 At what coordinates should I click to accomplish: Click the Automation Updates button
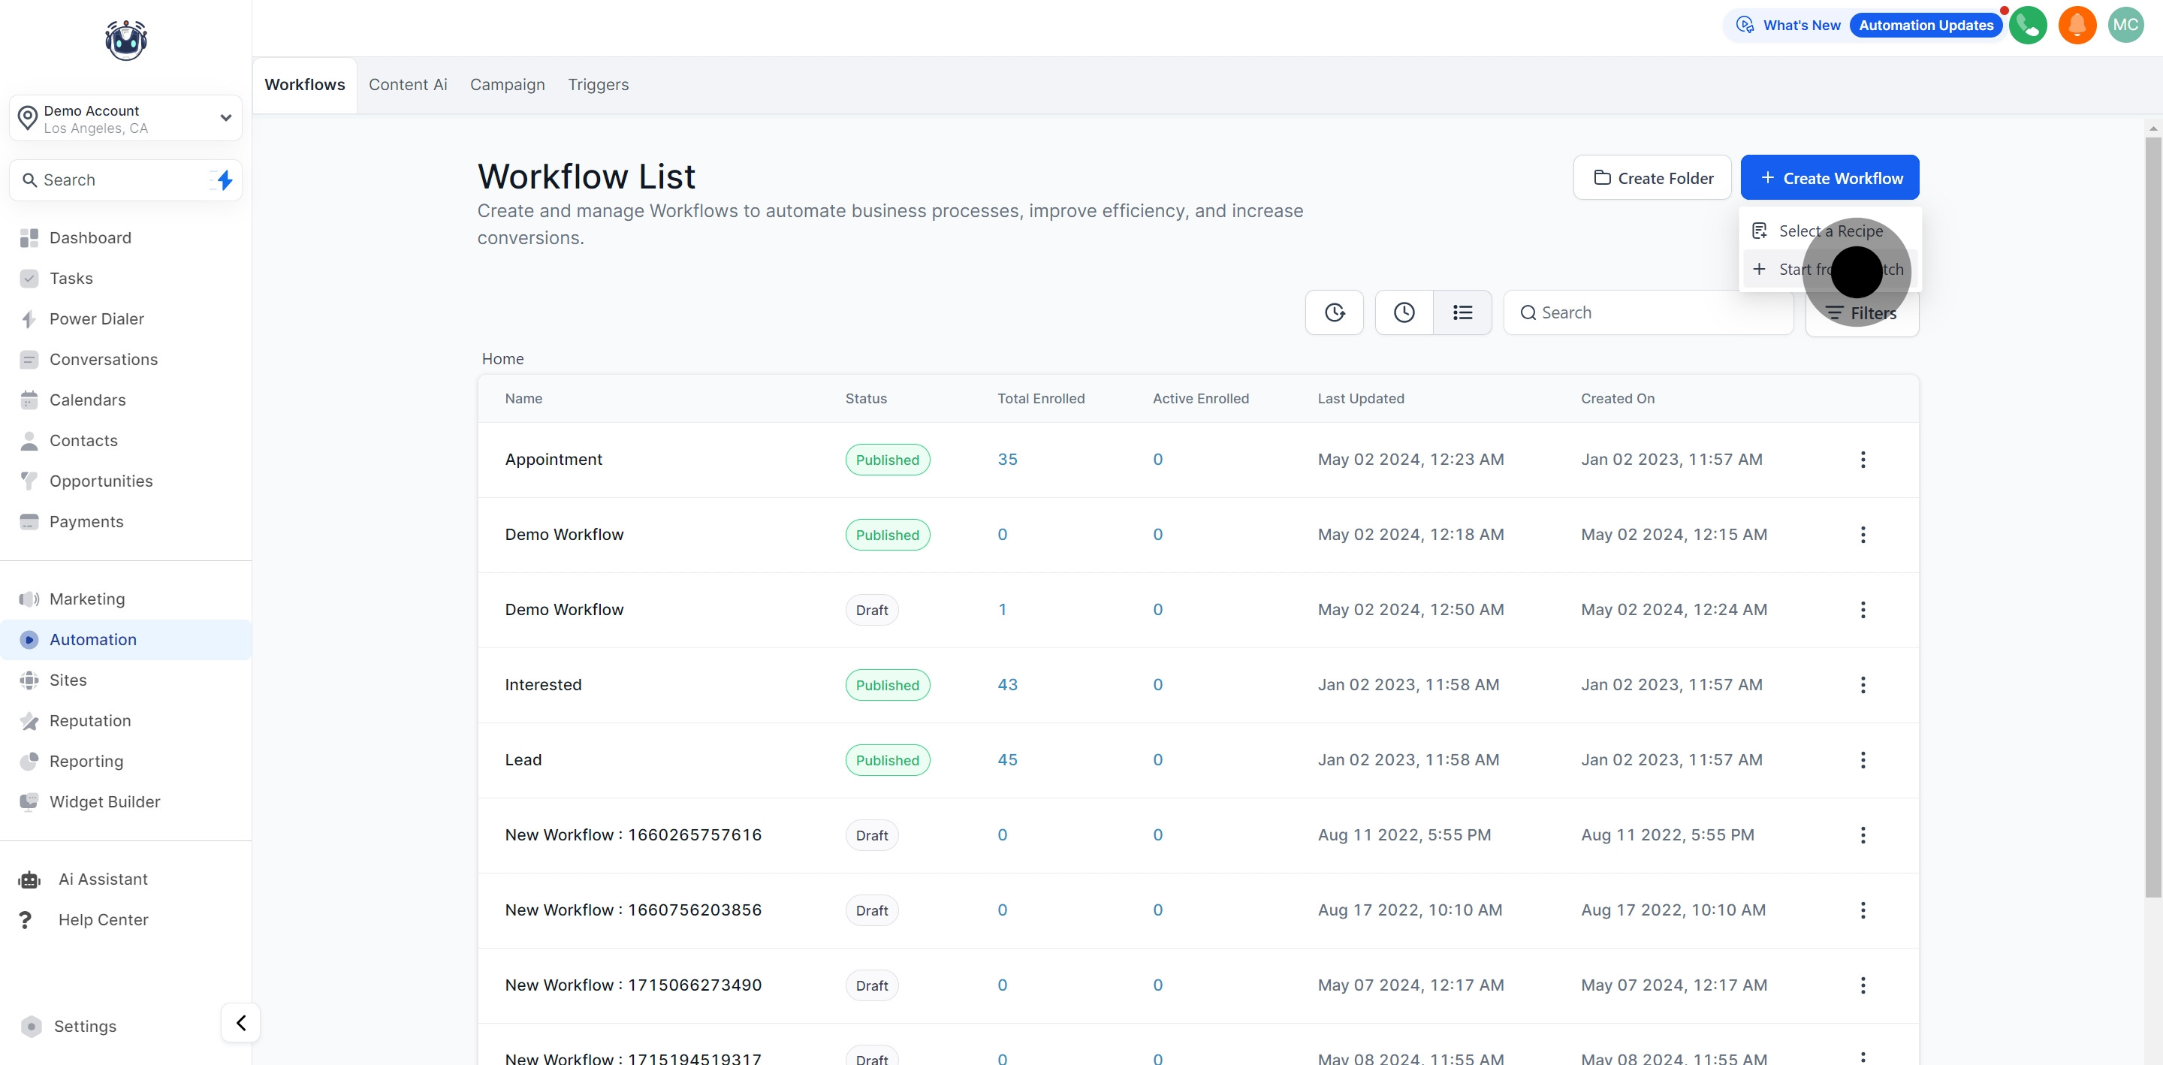tap(1926, 26)
